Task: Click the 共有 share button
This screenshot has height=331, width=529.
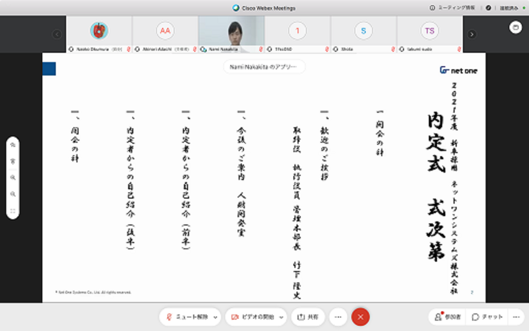Action: pos(308,317)
